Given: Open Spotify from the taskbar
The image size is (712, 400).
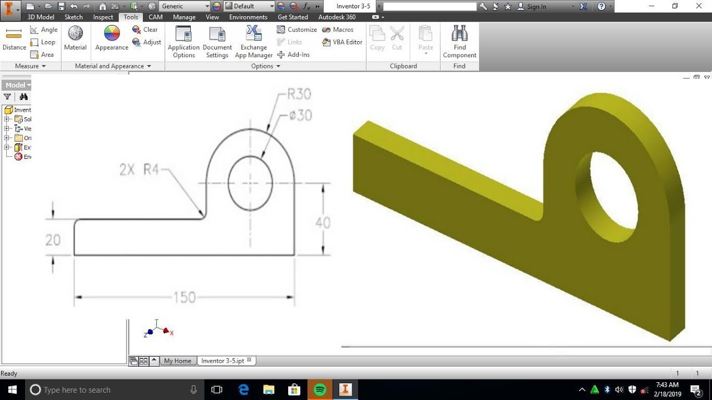Looking at the screenshot, I should pos(320,390).
